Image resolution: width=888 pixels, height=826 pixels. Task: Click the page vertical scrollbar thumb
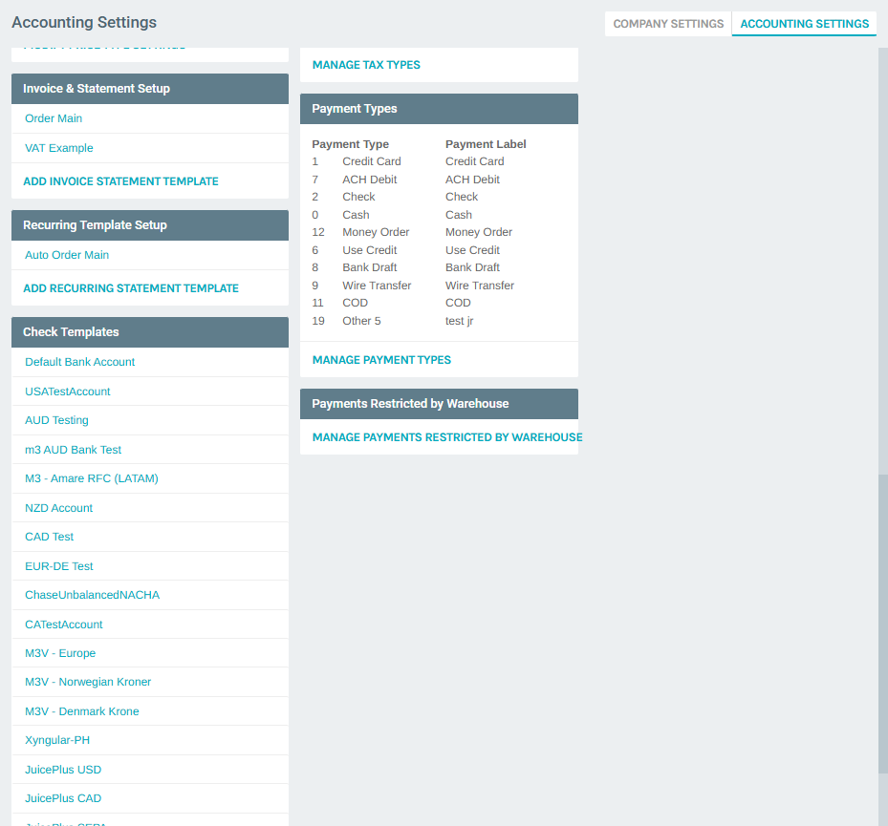[883, 624]
